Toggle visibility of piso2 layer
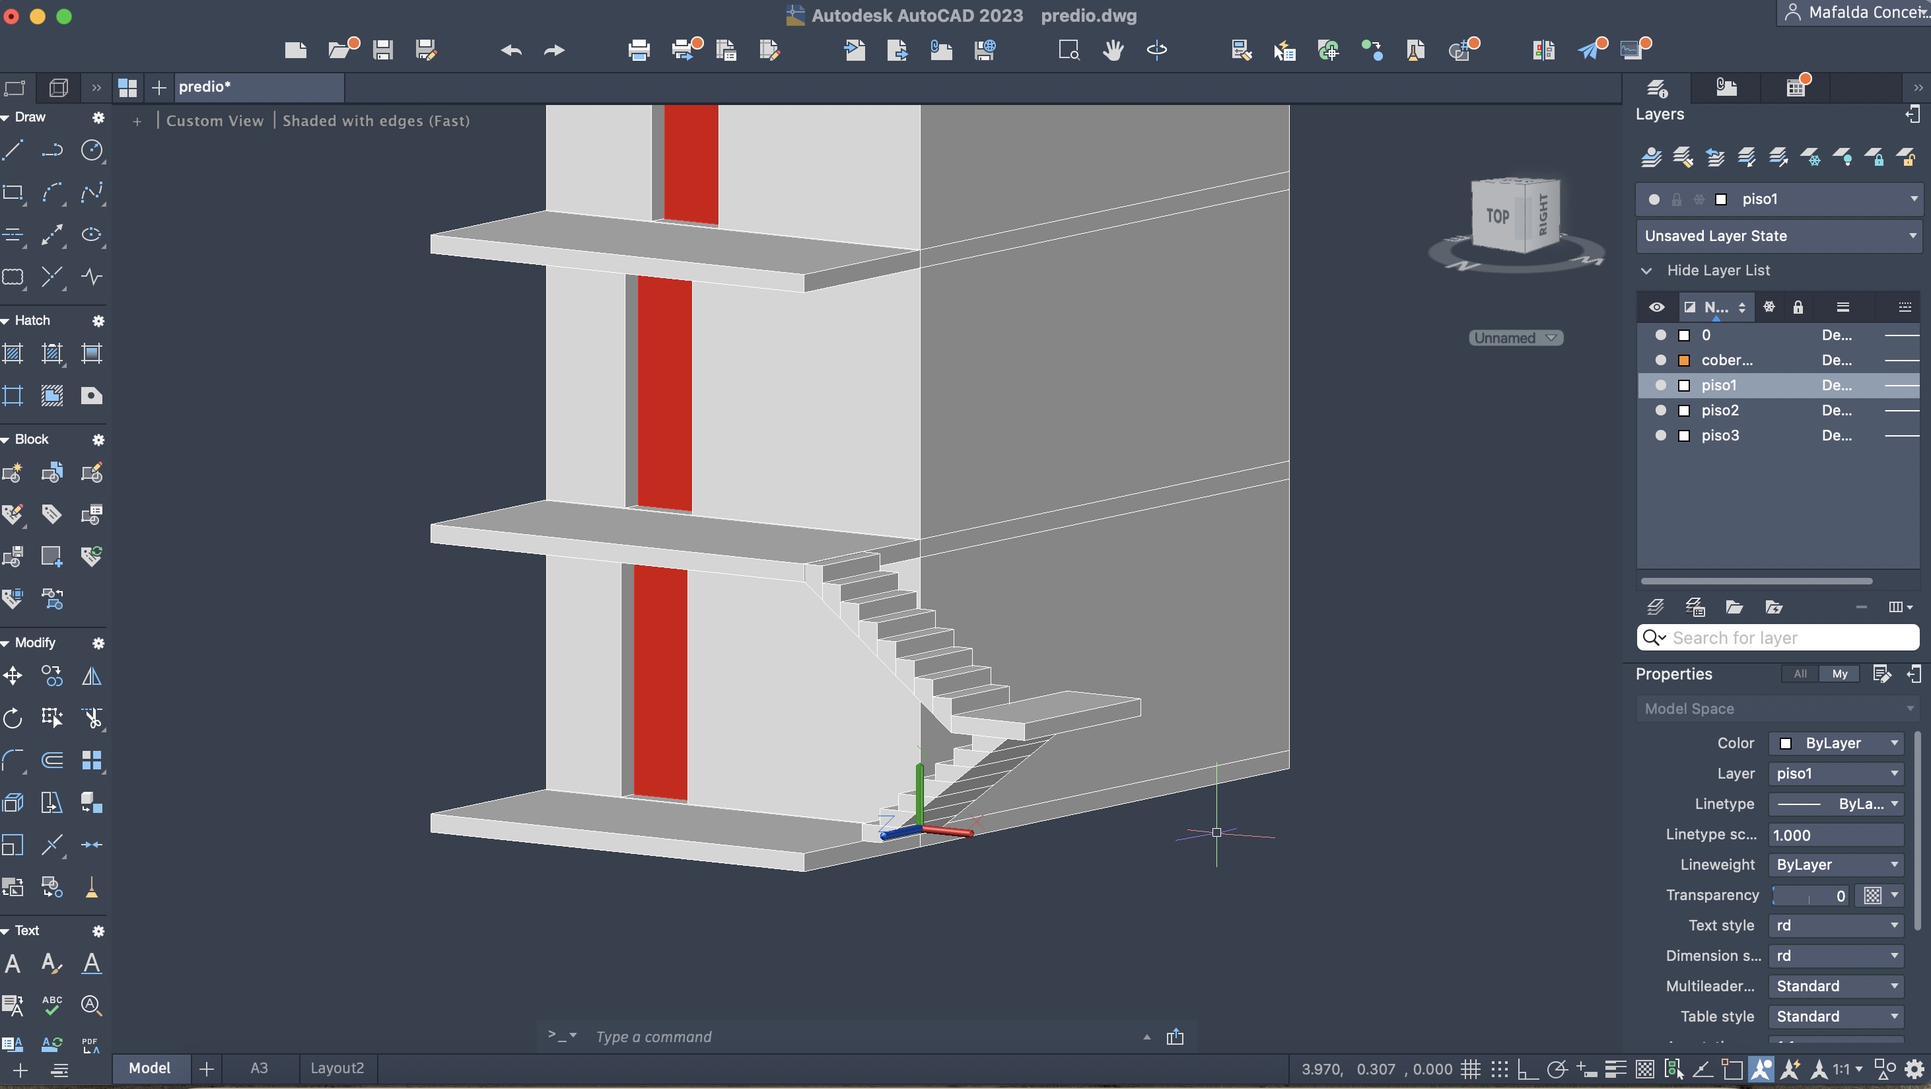Viewport: 1931px width, 1089px height. click(1660, 410)
